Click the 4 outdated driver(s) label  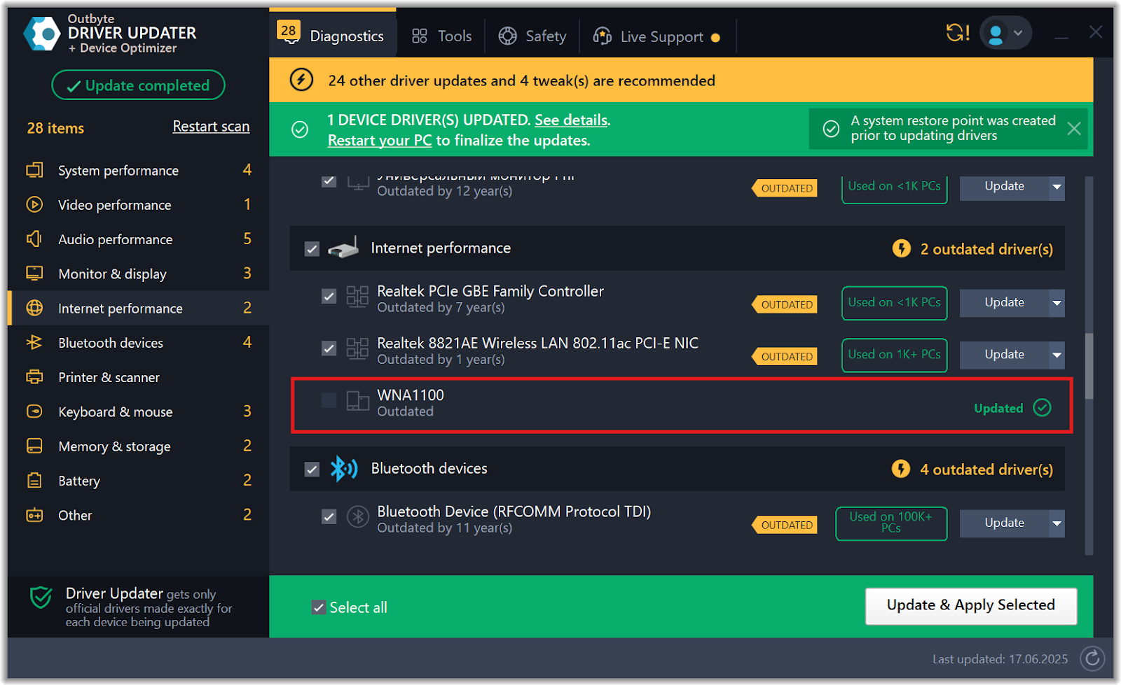point(986,469)
